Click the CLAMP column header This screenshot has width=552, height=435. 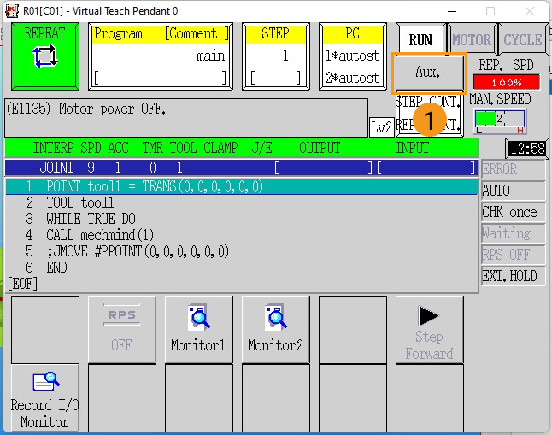(x=220, y=148)
